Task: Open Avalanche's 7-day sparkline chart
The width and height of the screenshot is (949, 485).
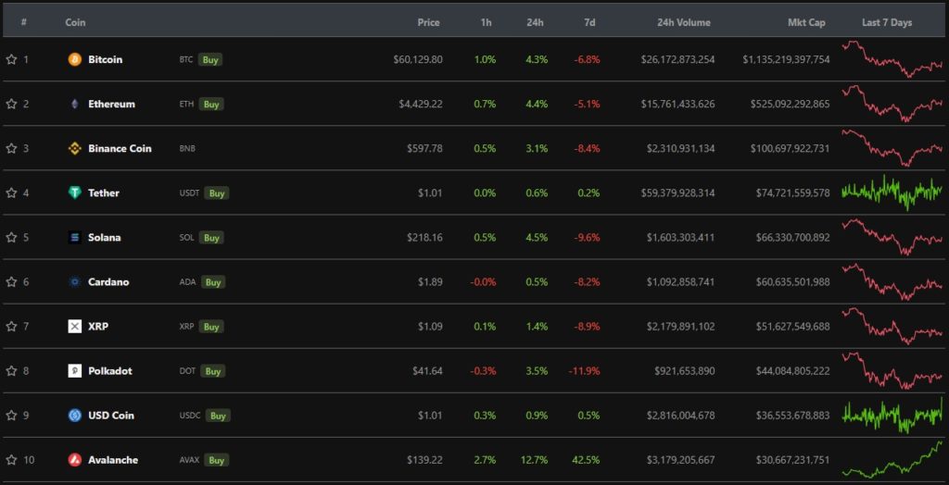Action: [892, 459]
